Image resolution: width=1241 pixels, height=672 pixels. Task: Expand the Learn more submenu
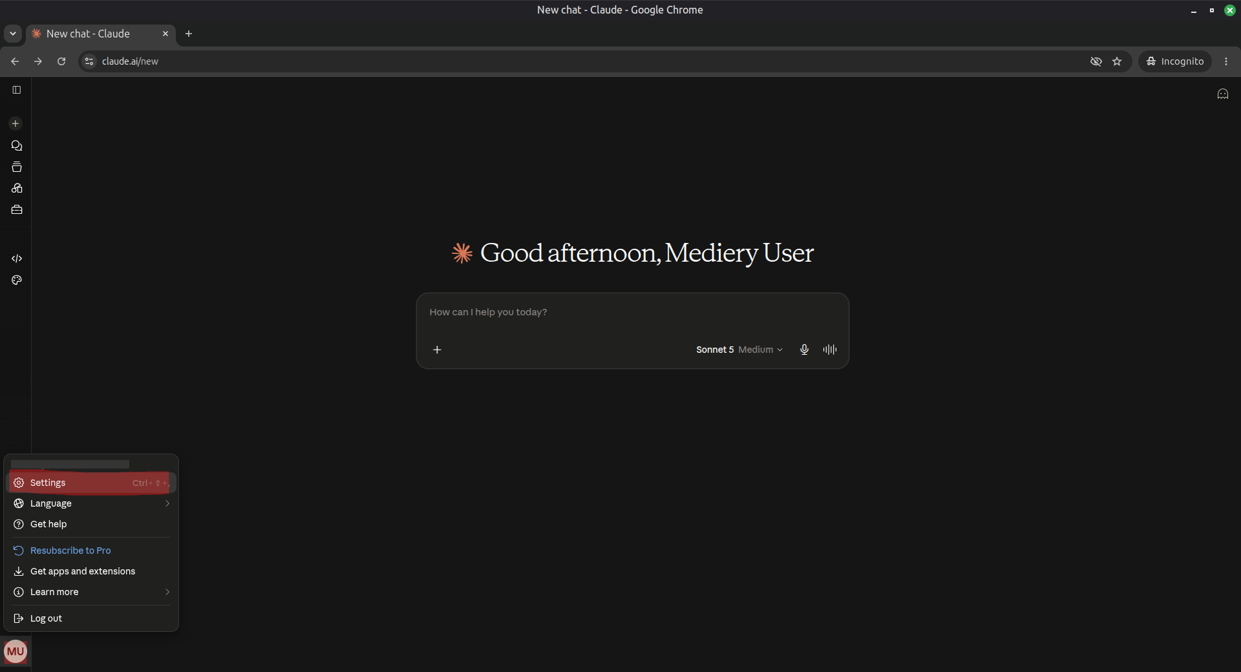pyautogui.click(x=91, y=592)
